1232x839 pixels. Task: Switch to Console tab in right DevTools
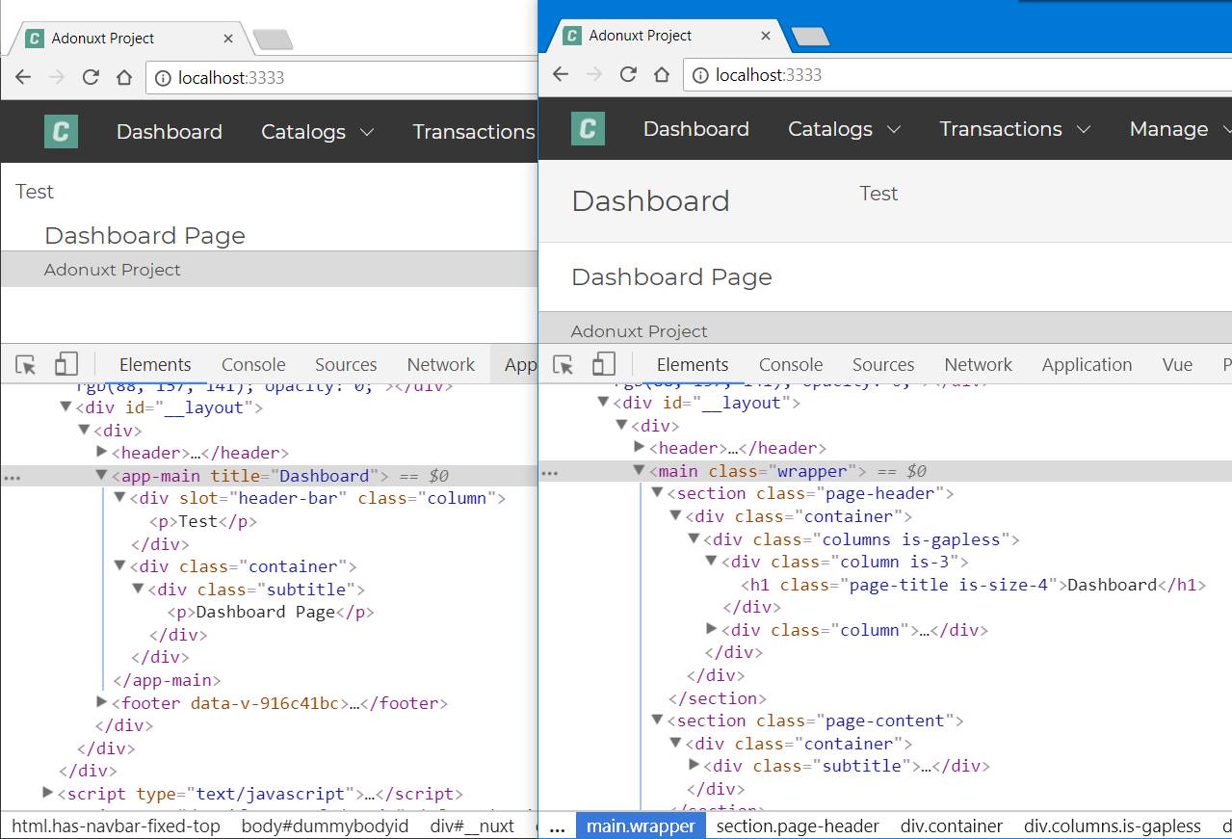[791, 365]
